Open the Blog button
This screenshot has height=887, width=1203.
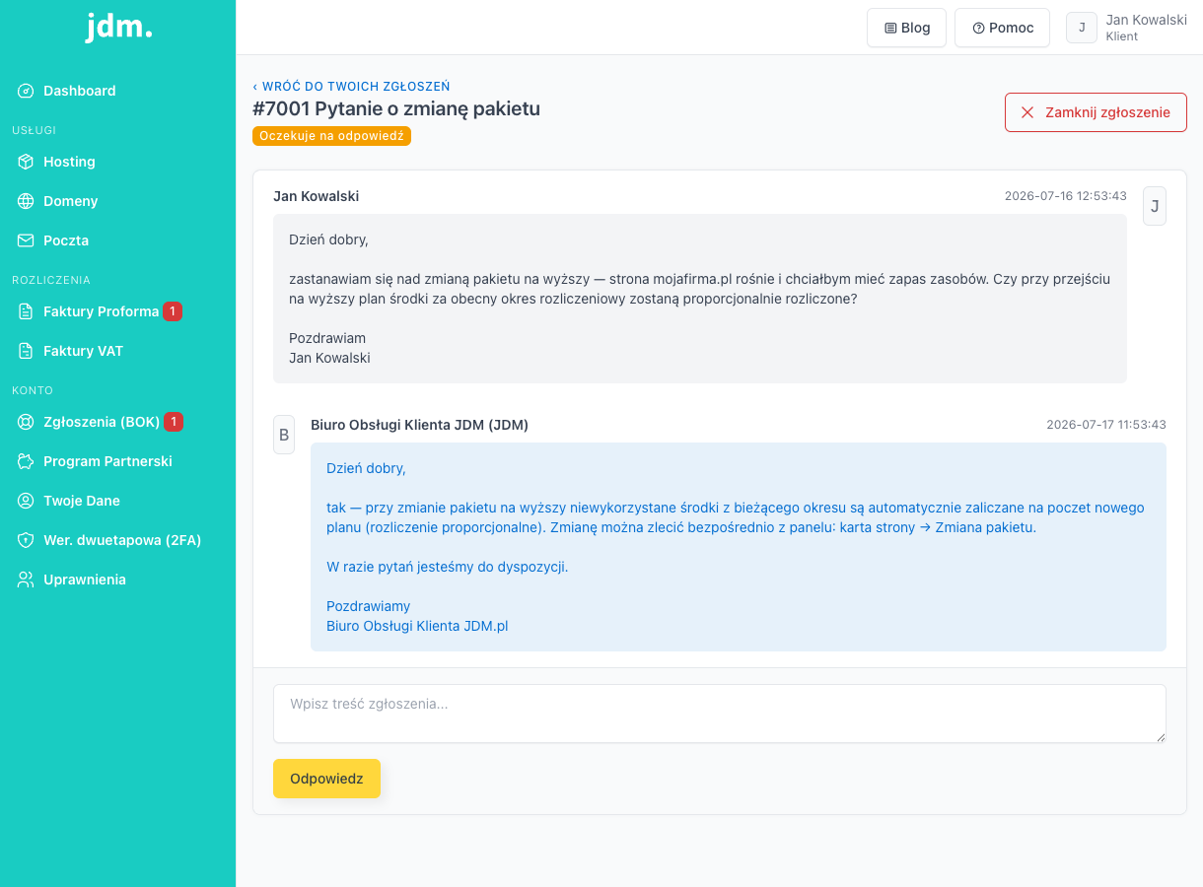(907, 28)
